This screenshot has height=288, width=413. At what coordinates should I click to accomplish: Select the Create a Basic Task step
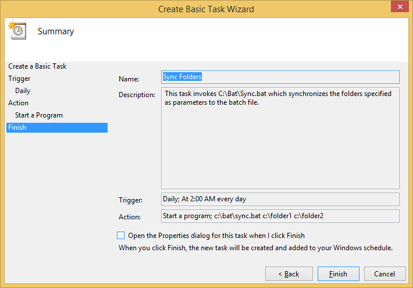point(37,66)
